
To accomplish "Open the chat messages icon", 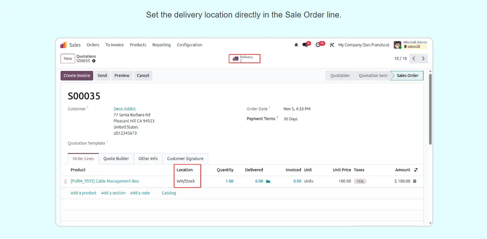I will [305, 45].
